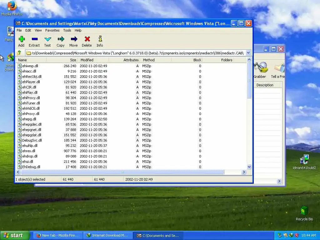The width and height of the screenshot is (320, 240).
Task: Select the ehepg.dll row
Action: [x=132, y=119]
